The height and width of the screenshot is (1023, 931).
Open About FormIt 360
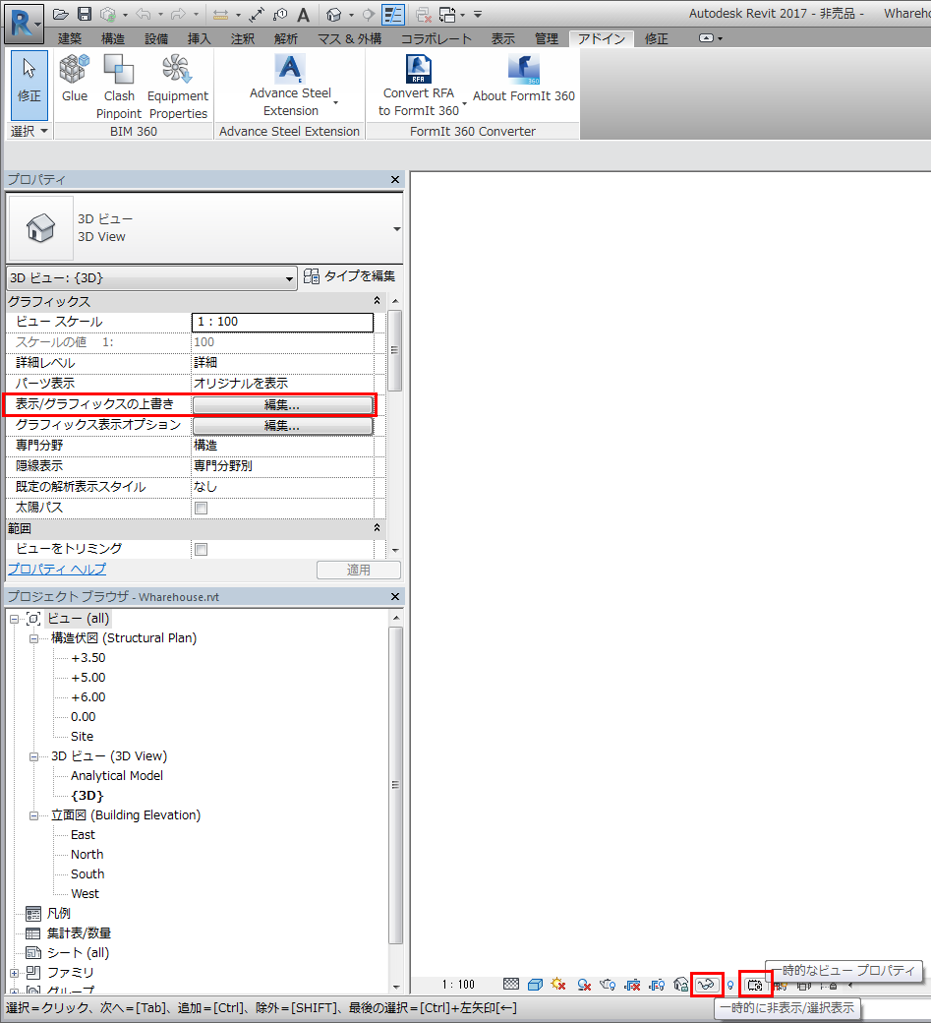[524, 79]
